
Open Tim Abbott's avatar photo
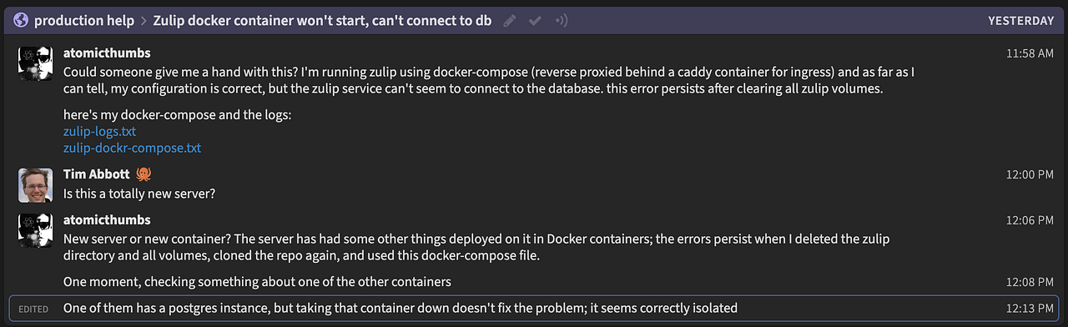click(35, 185)
